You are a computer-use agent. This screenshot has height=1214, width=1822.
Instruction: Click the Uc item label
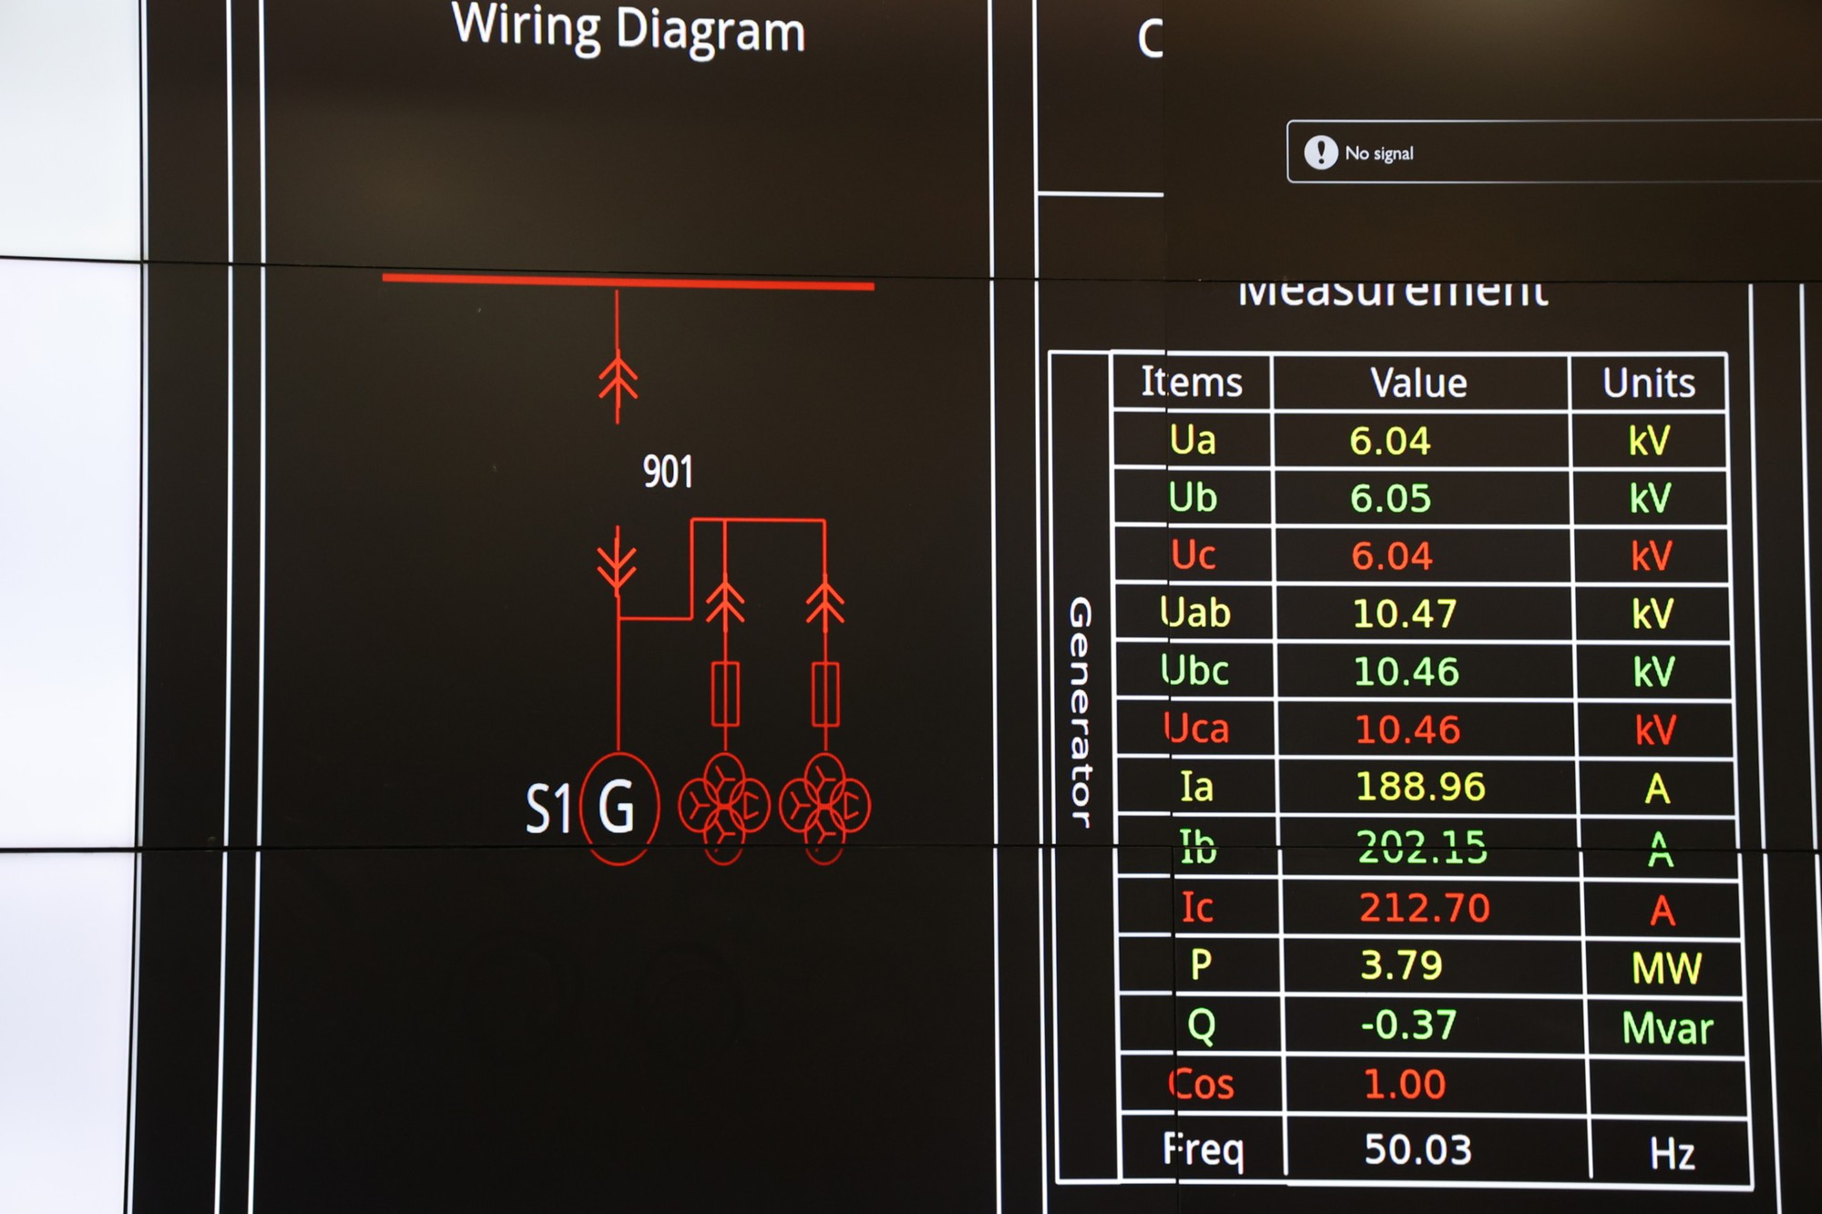pos(1193,556)
